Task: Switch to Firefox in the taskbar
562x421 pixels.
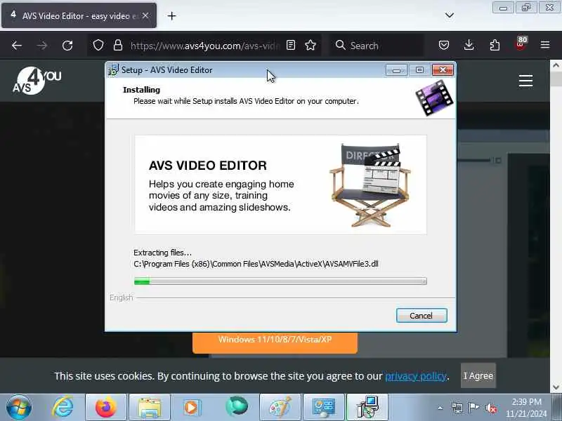Action: tap(106, 408)
